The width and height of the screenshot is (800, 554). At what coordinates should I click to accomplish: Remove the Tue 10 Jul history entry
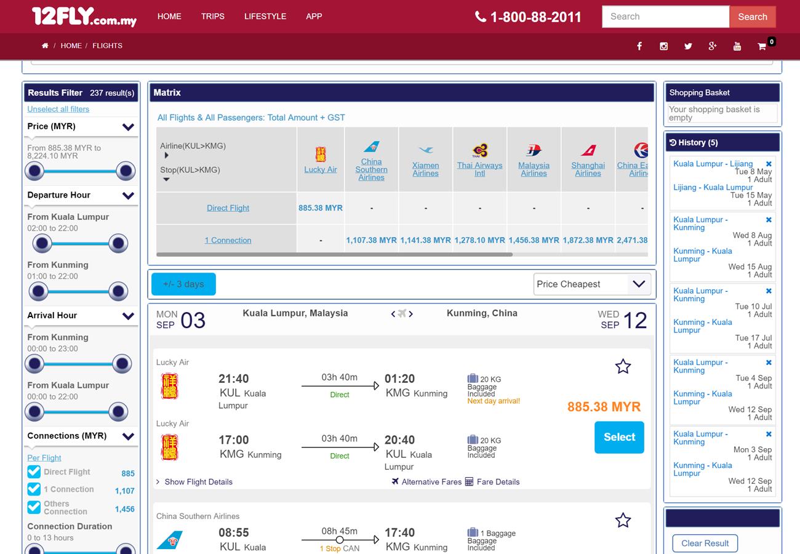click(769, 291)
